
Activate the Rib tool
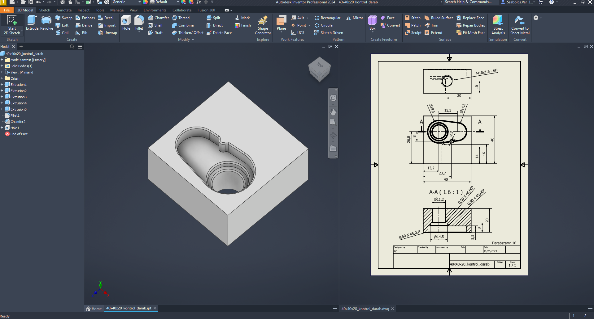(x=81, y=33)
